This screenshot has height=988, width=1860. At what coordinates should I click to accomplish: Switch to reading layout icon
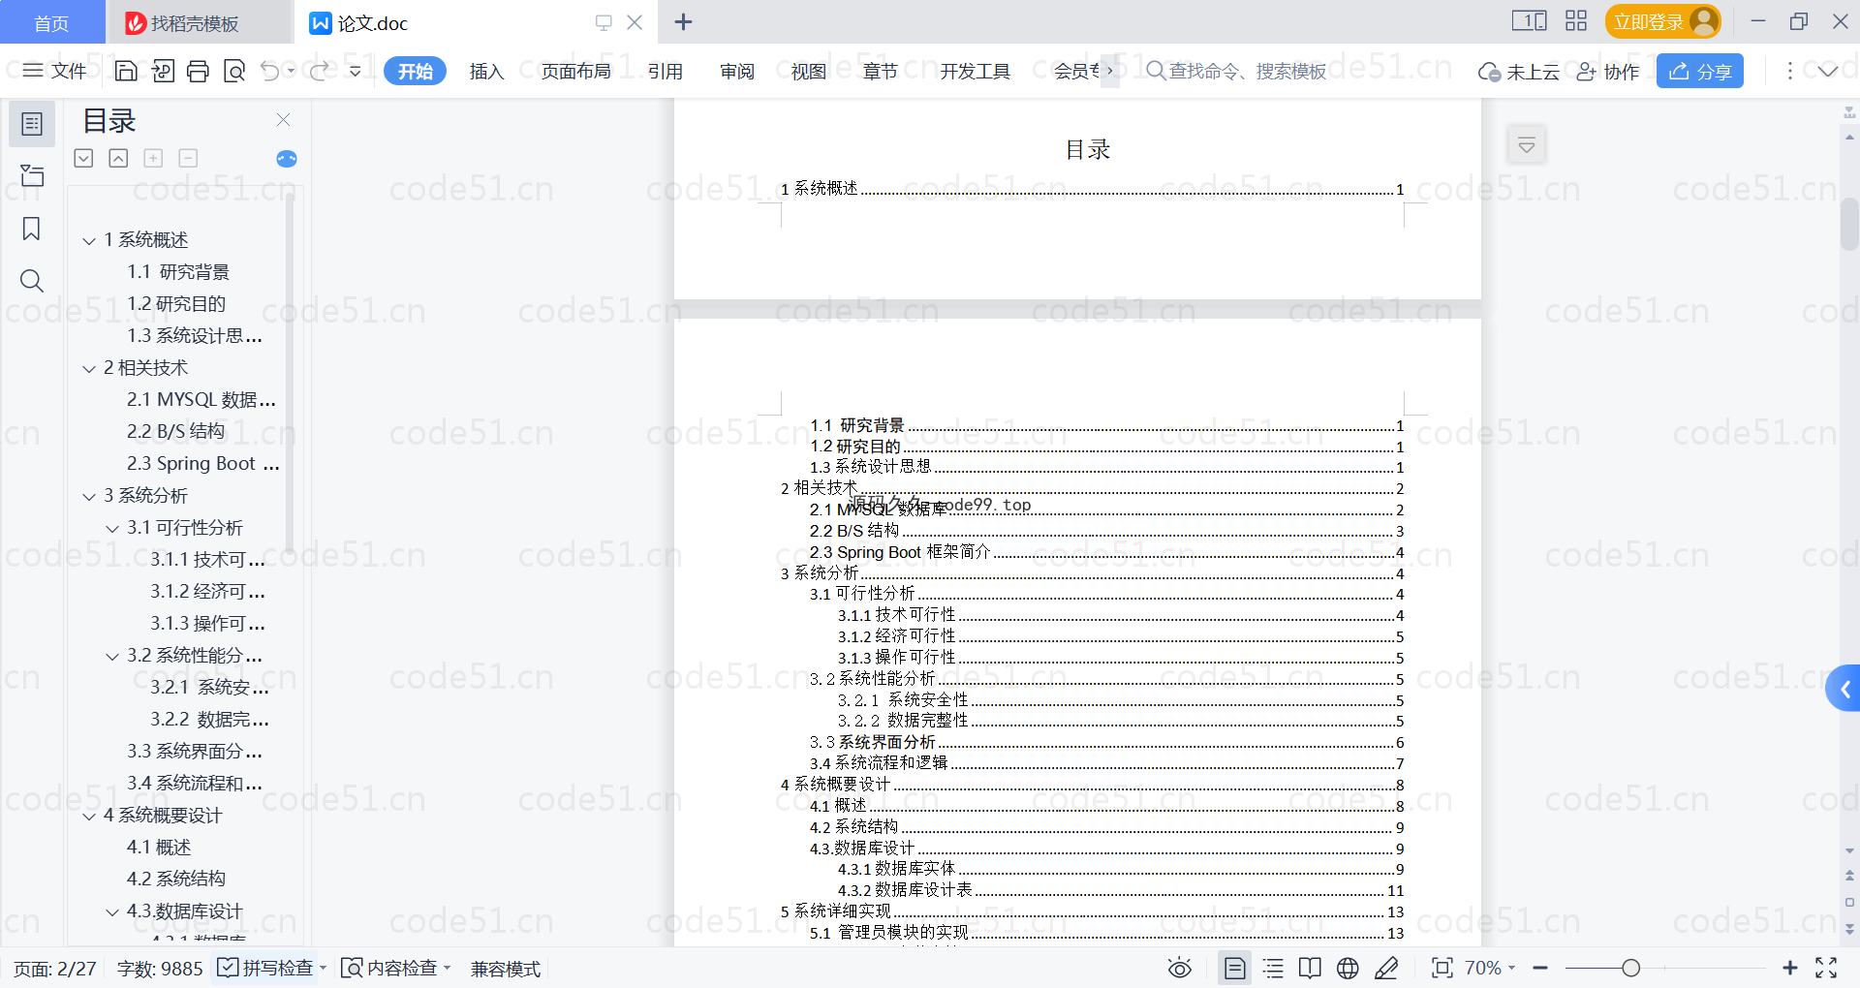tap(1310, 968)
